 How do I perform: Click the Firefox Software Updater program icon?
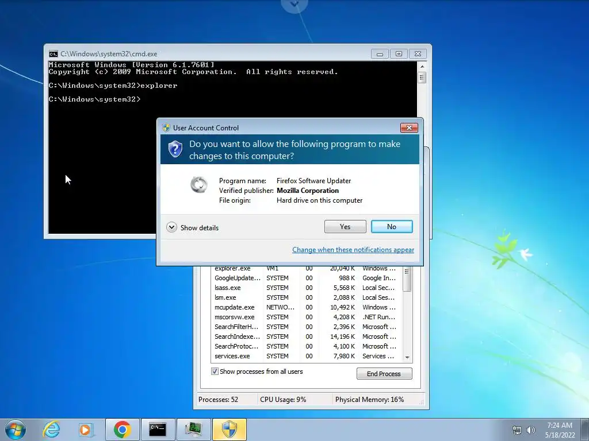[x=198, y=184]
